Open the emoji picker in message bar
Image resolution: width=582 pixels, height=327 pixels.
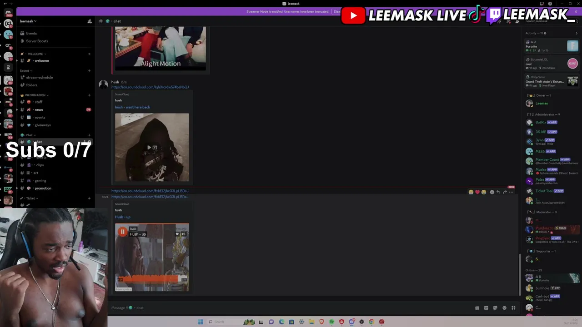pos(504,308)
